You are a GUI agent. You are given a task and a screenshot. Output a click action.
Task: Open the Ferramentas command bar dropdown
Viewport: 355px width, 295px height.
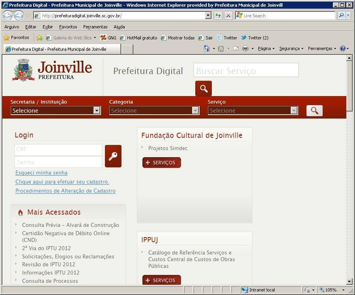(x=322, y=48)
